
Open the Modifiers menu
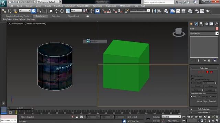click(58, 6)
